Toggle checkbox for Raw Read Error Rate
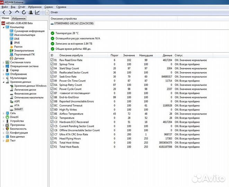Viewport: 229px width, 187px height. pos(52,60)
